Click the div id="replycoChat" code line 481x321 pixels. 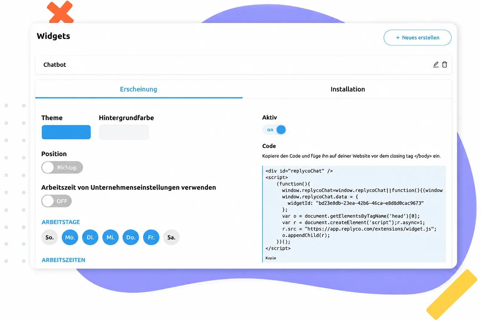(299, 171)
